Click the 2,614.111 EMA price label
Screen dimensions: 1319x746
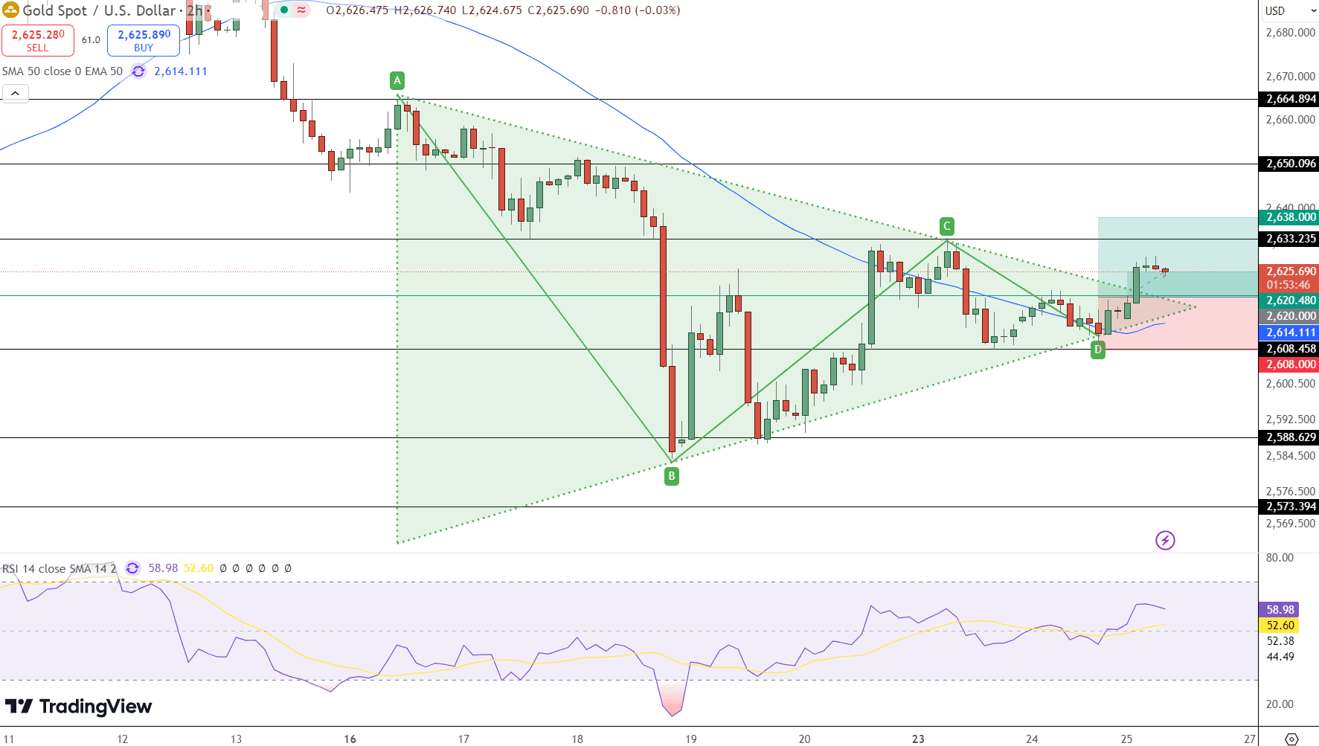(1288, 332)
